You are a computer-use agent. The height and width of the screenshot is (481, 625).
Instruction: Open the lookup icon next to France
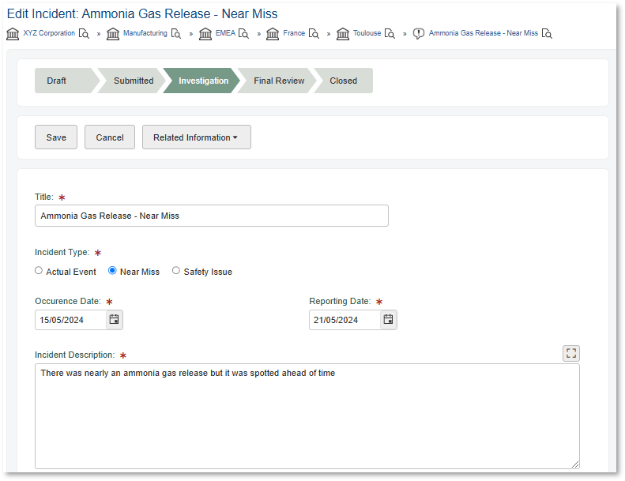(x=314, y=34)
